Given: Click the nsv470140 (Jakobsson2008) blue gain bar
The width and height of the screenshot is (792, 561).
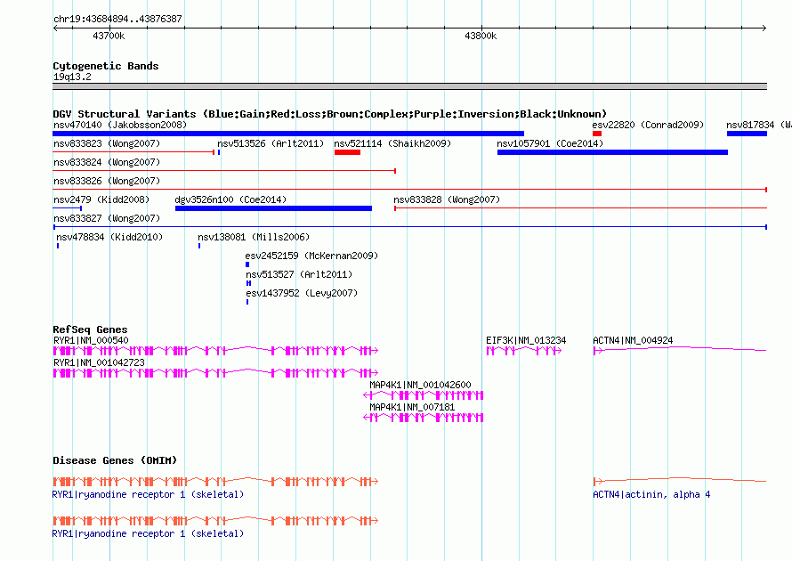Looking at the screenshot, I should tap(288, 134).
